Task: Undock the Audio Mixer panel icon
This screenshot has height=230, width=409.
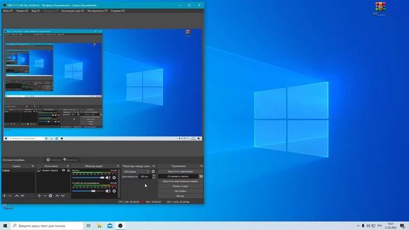Action: (118, 166)
